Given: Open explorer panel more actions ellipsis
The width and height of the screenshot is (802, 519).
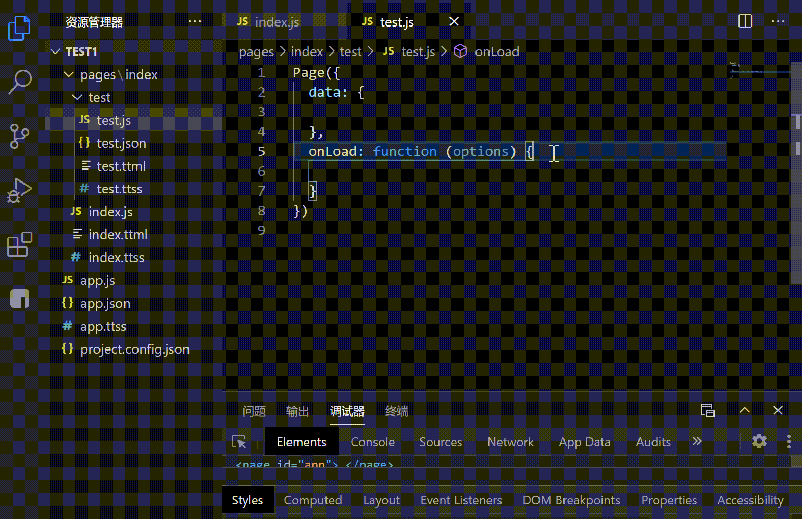Looking at the screenshot, I should coord(195,21).
